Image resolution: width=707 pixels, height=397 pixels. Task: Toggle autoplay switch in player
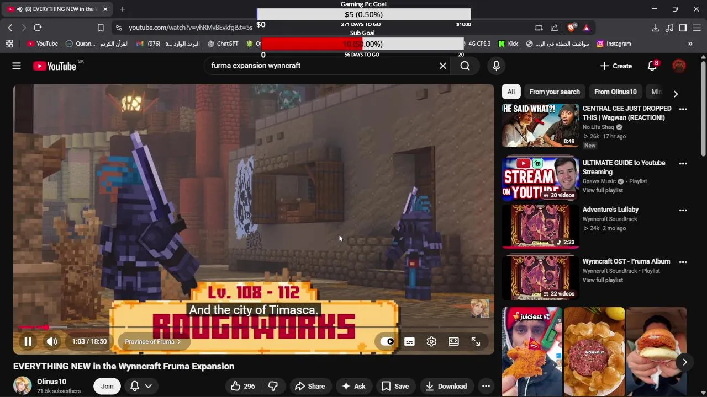pos(387,342)
